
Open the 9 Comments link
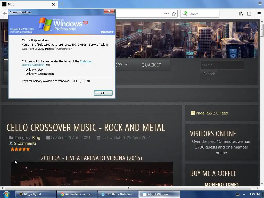[25, 143]
